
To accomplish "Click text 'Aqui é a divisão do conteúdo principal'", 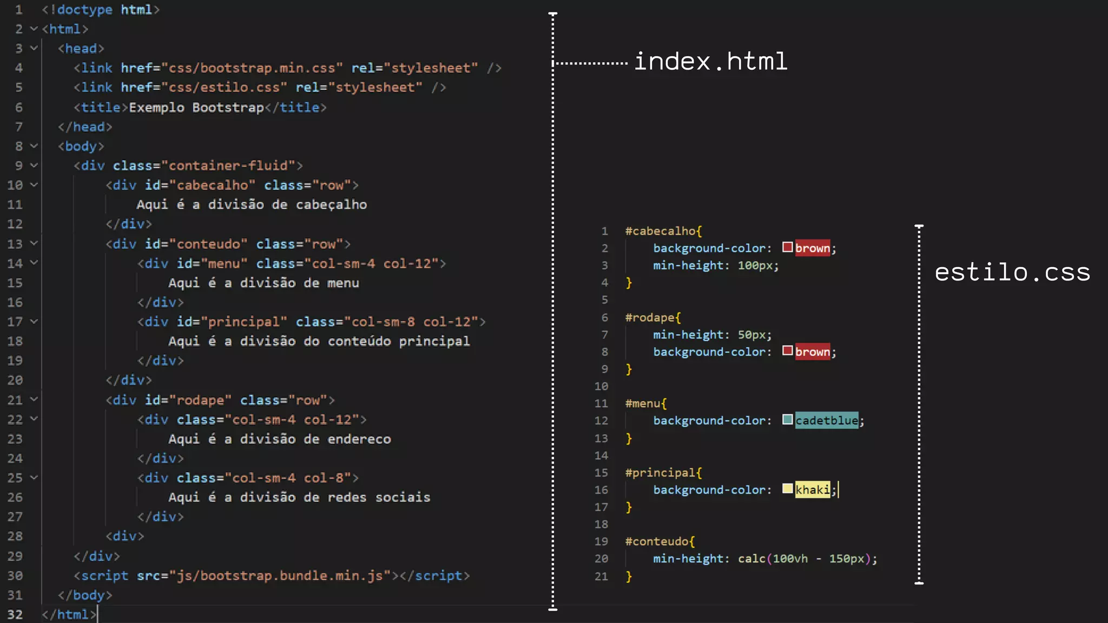I will point(319,341).
